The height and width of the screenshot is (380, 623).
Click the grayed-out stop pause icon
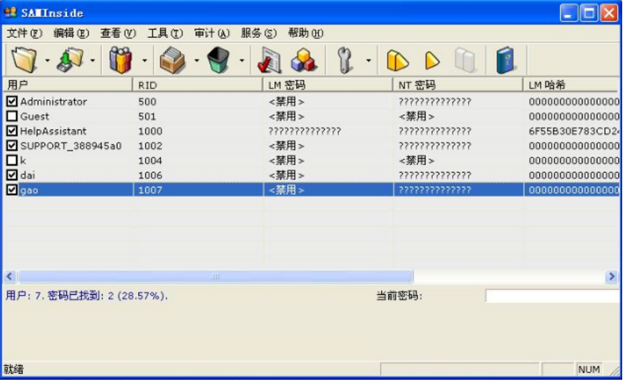click(465, 61)
